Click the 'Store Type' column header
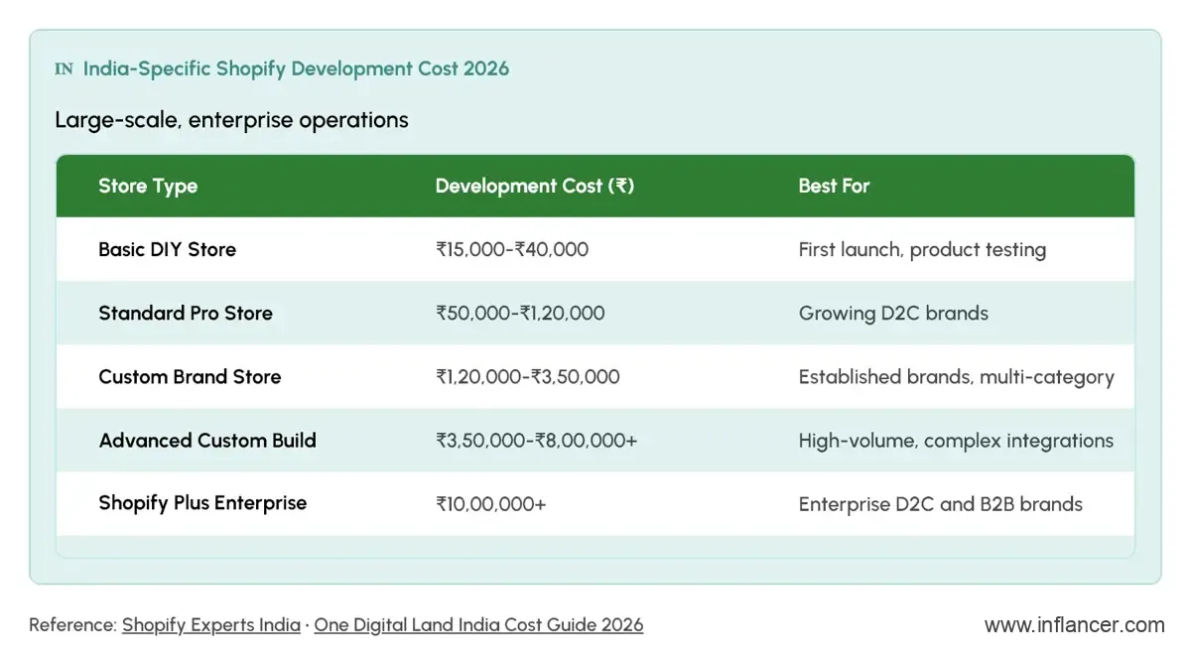 point(148,186)
